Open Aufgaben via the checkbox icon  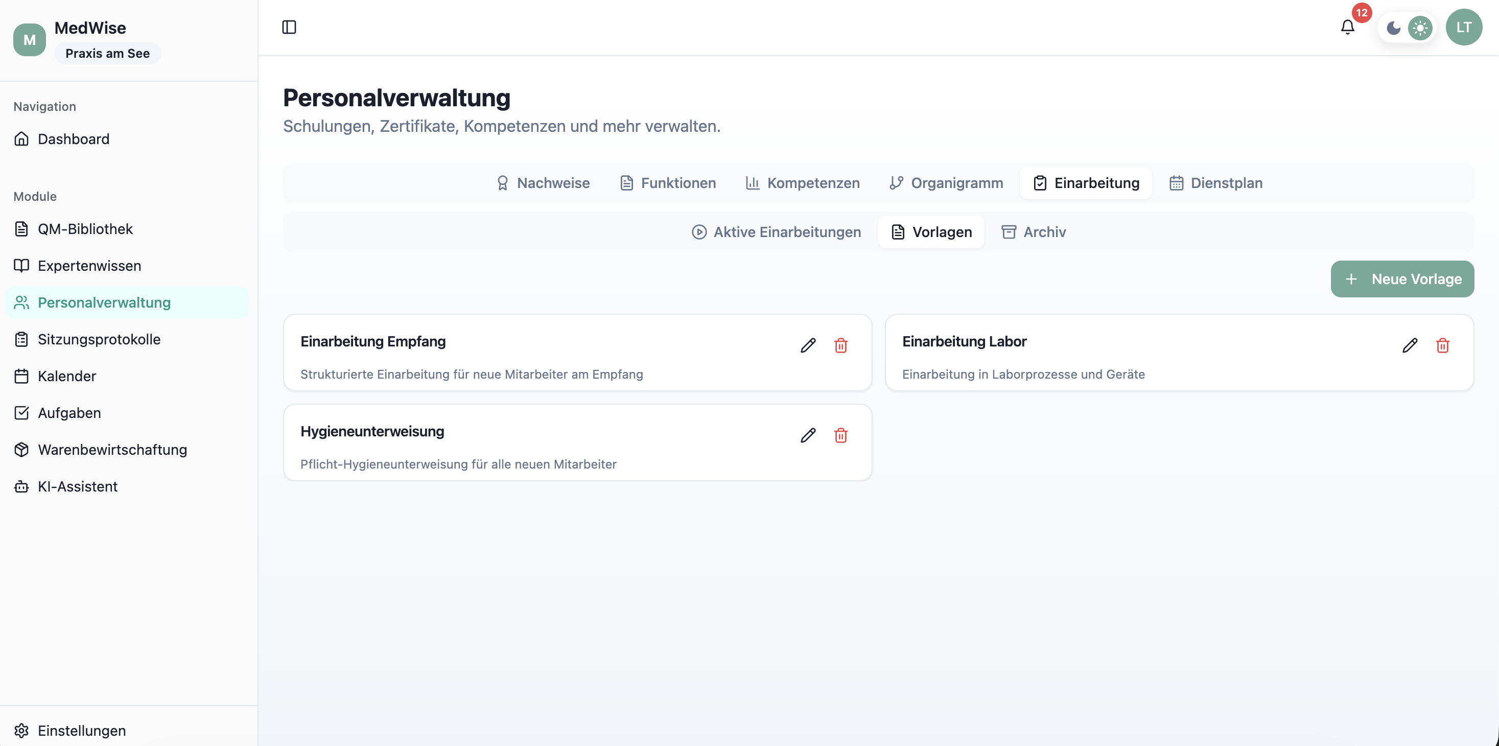coord(21,412)
